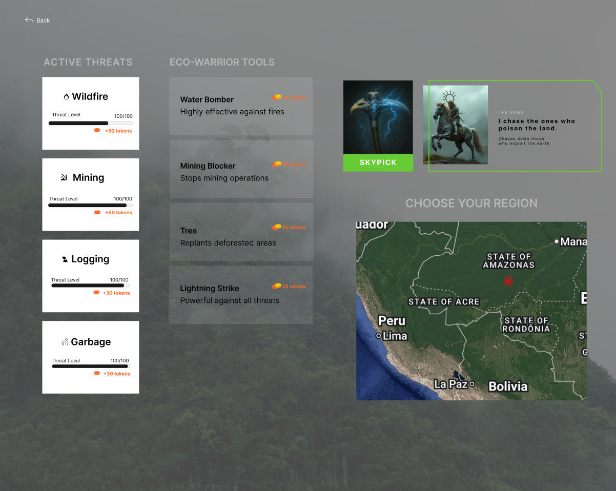Open the Logging threat card title

pos(90,259)
